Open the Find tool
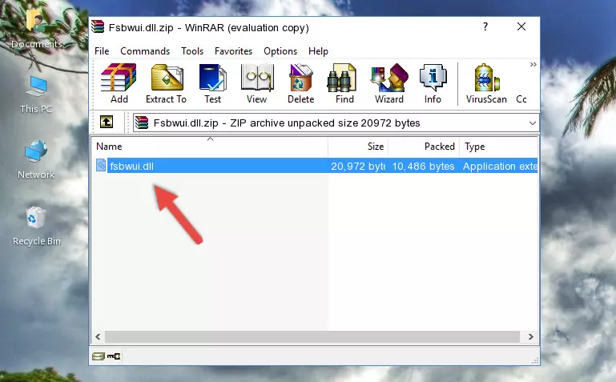The width and height of the screenshot is (616, 382). coord(344,83)
